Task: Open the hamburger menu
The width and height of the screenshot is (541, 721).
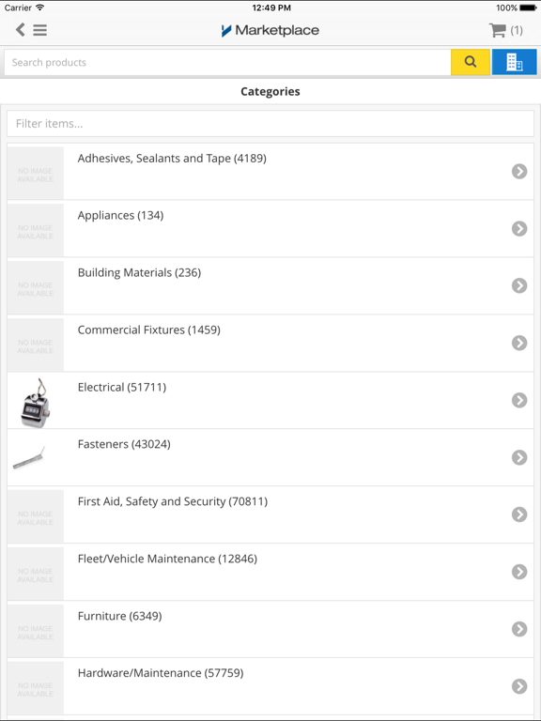Action: point(40,30)
